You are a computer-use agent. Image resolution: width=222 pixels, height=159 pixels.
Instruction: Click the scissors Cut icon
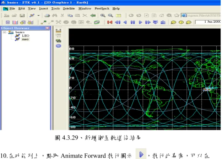pyautogui.click(x=62, y=15)
